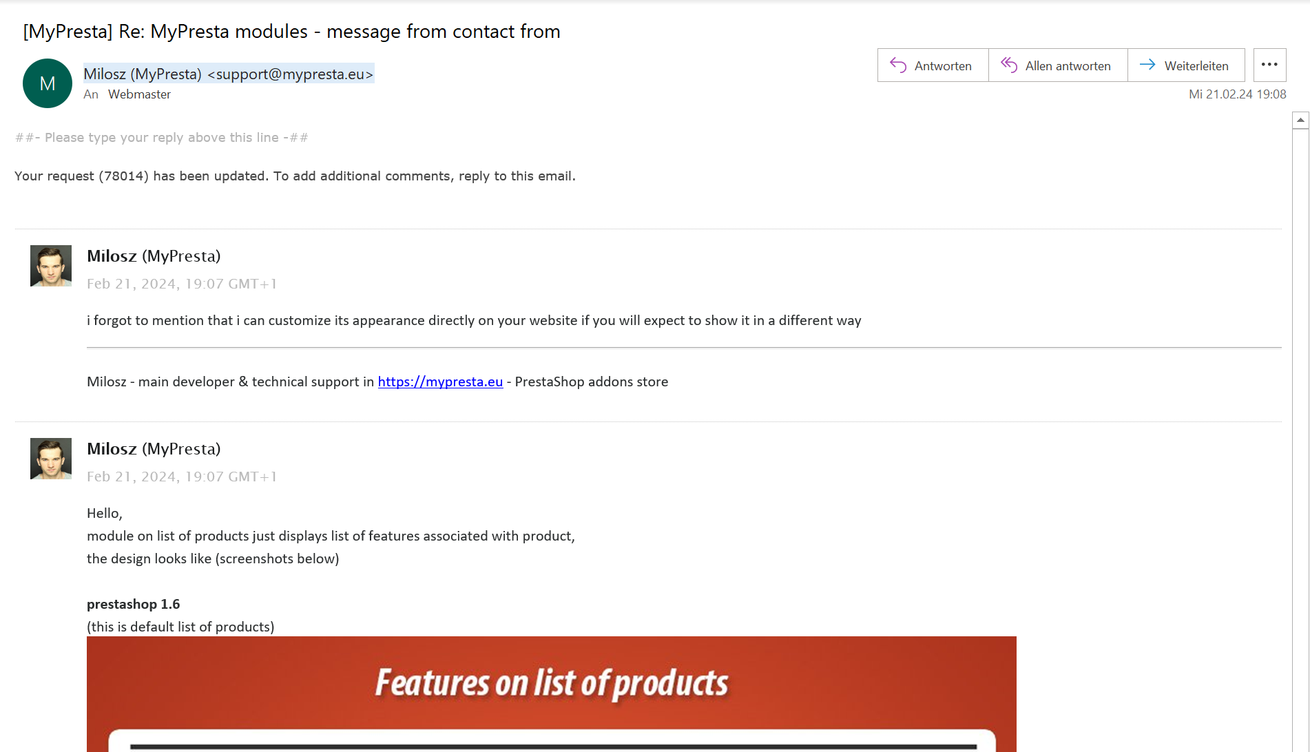Click the "Your request (78014) has been updated" line
This screenshot has height=752, width=1310.
click(x=295, y=176)
